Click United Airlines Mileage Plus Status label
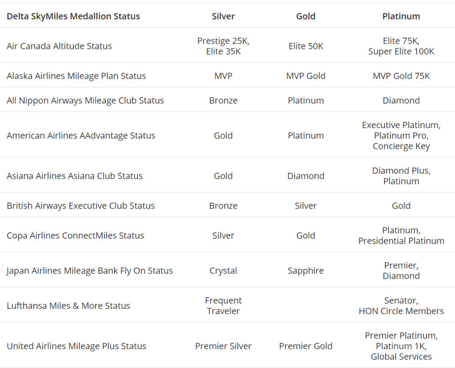The height and width of the screenshot is (368, 455). point(76,346)
